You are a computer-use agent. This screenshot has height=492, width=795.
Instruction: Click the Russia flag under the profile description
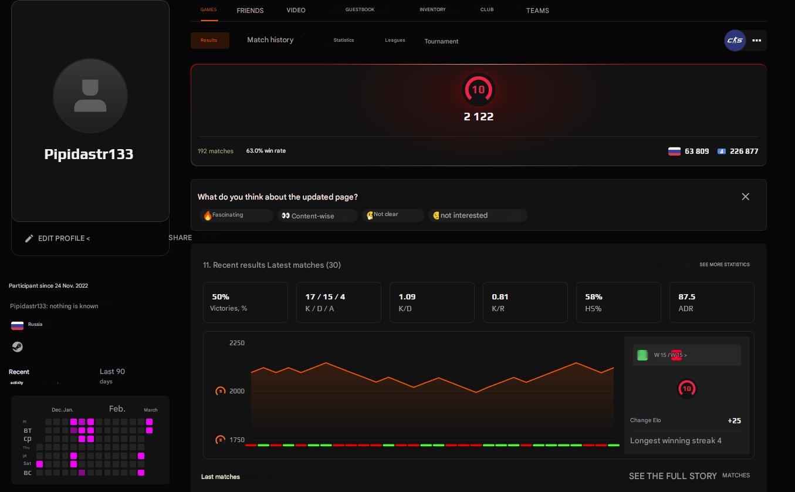18,325
